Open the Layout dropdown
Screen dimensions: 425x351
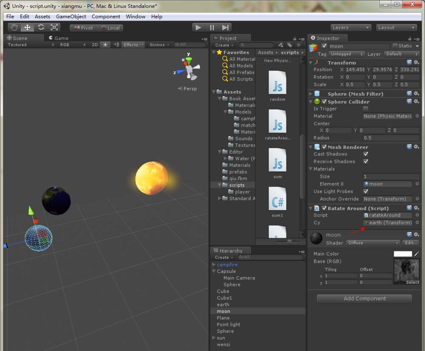tap(396, 27)
